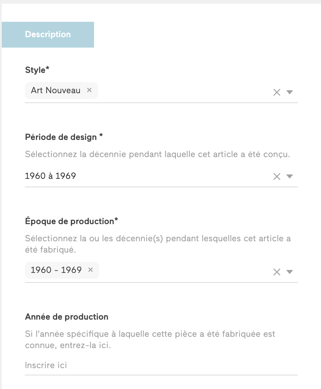Viewport: 321px width, 389px height.
Task: Open the Style dropdown
Action: [289, 93]
